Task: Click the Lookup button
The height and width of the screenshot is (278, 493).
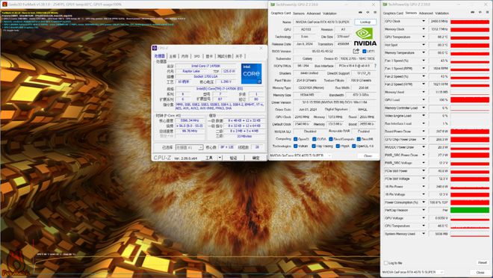Action: [365, 22]
